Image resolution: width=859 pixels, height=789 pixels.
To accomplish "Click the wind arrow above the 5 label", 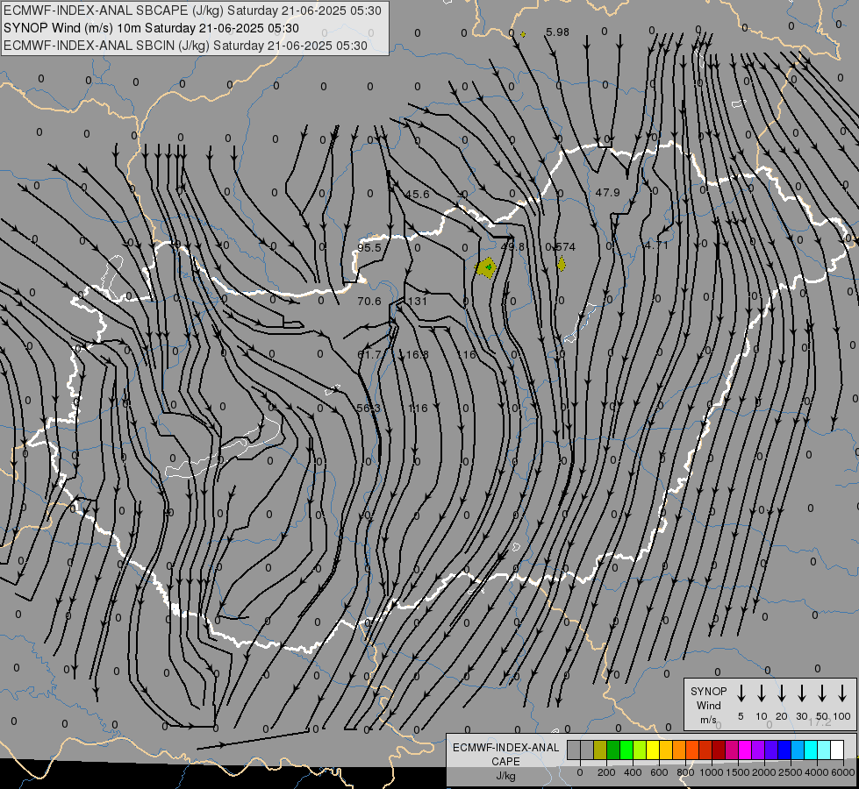I will (741, 693).
